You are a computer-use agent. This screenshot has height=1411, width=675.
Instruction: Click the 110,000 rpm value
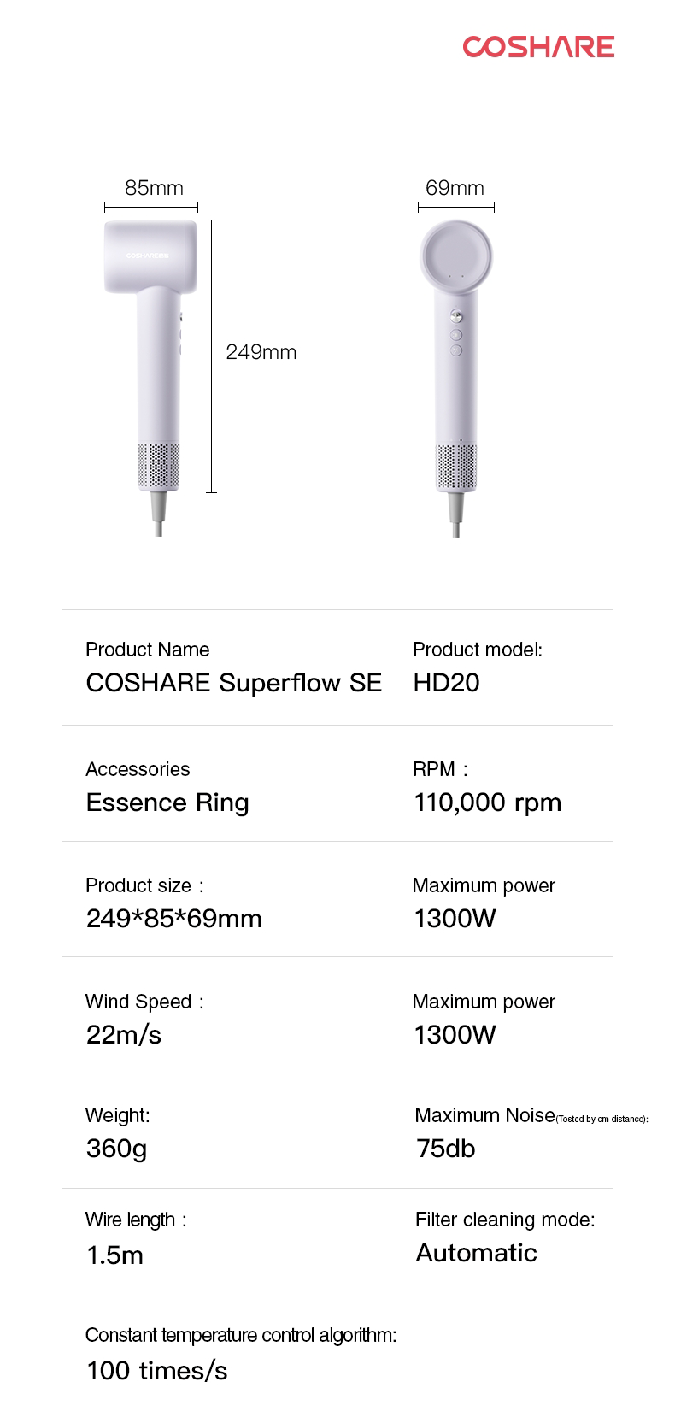tap(487, 803)
